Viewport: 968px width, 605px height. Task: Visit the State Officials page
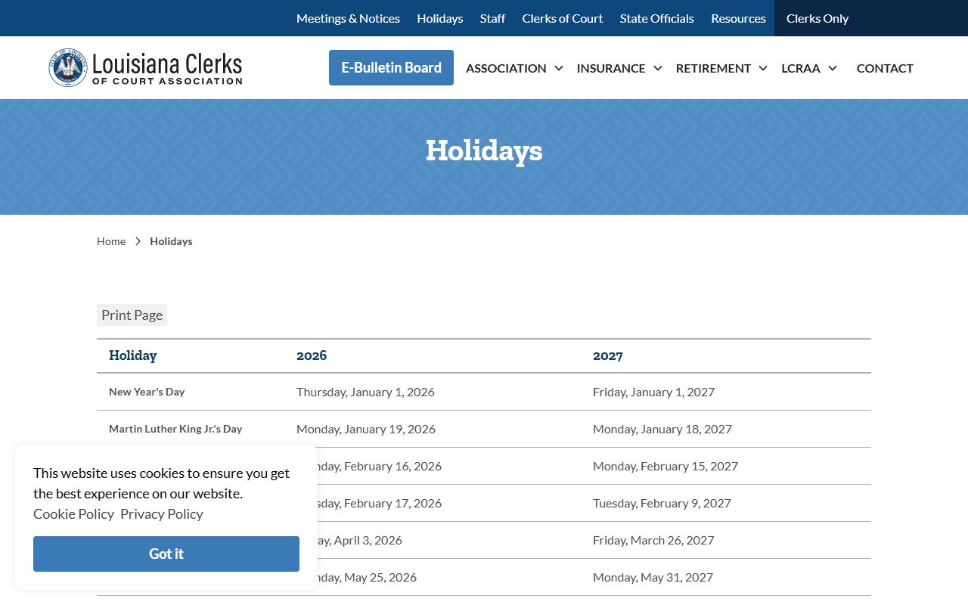point(657,18)
